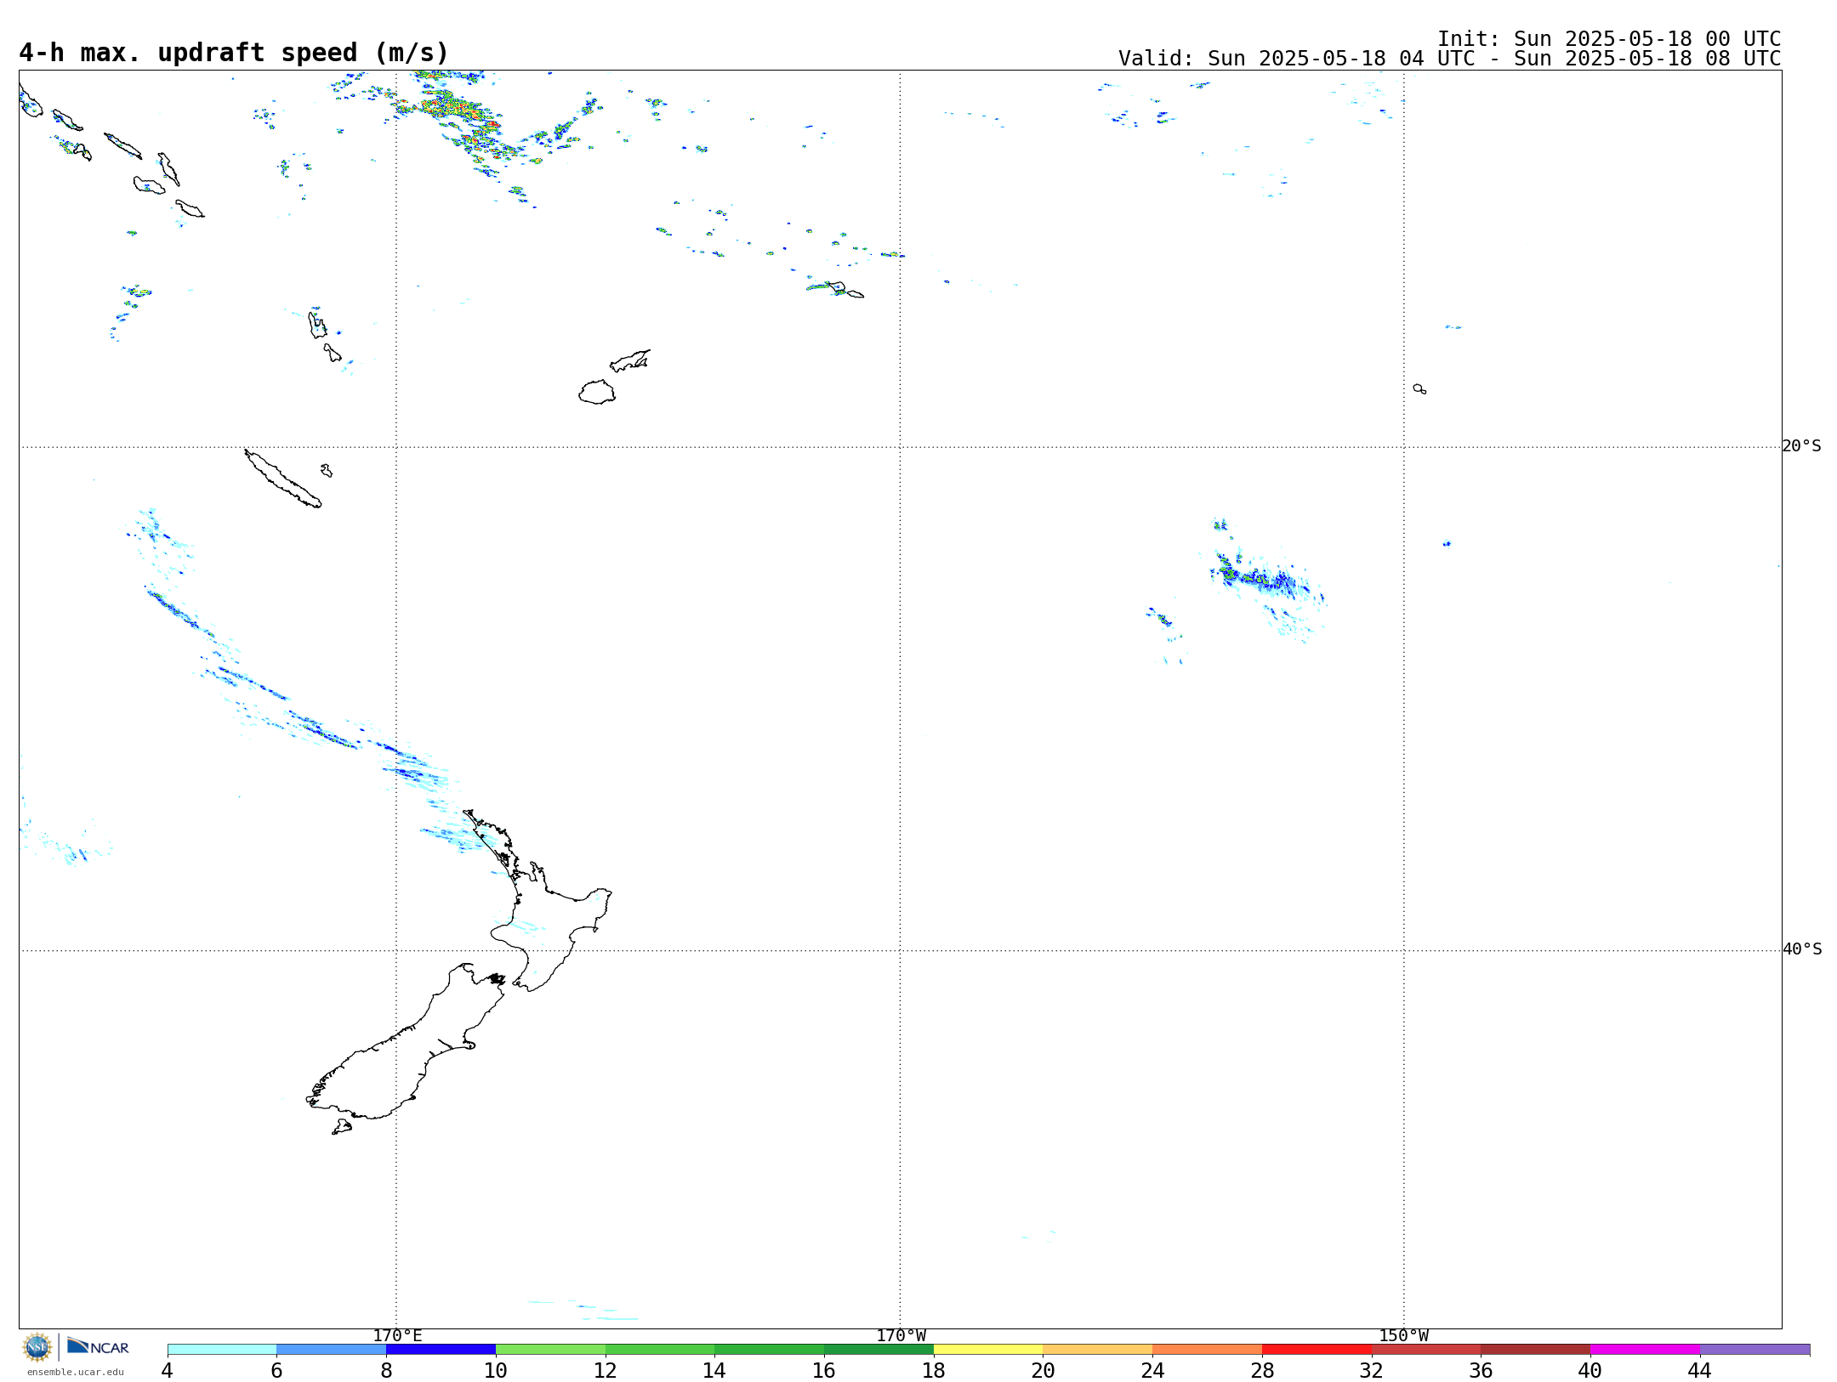Select the 'Init: Sun 2025-05-18 00 UTC' line
The height and width of the screenshot is (1382, 1837).
[x=1609, y=39]
